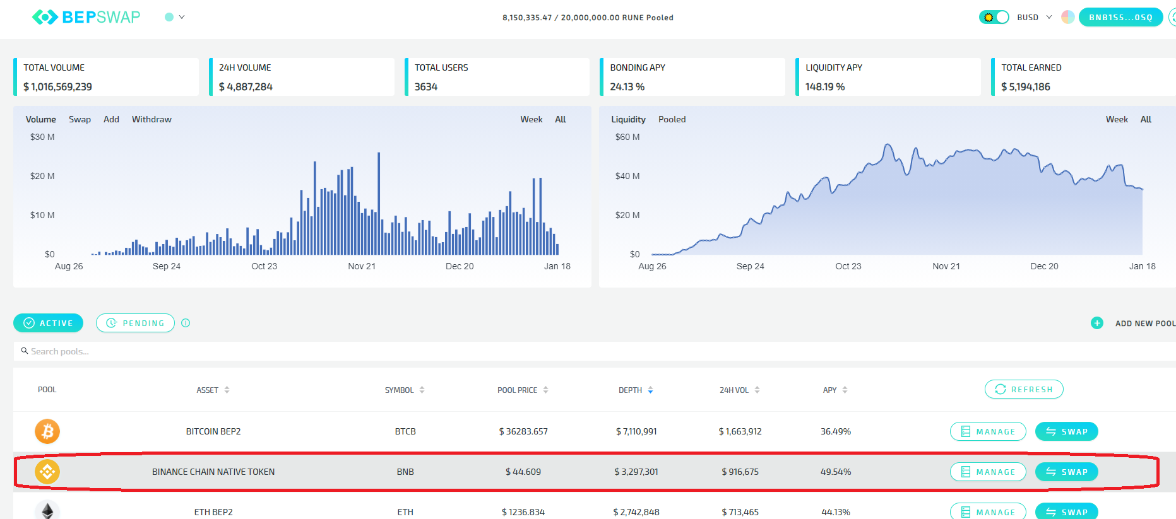Open the BNB155...05Q wallet button
The width and height of the screenshot is (1176, 519).
tap(1120, 17)
